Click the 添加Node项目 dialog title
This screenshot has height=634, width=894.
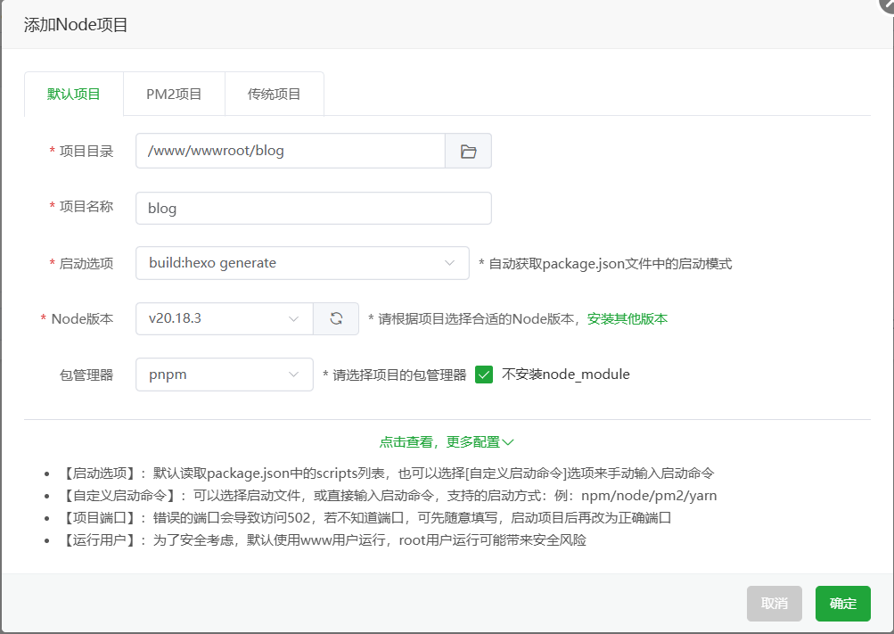click(x=75, y=25)
